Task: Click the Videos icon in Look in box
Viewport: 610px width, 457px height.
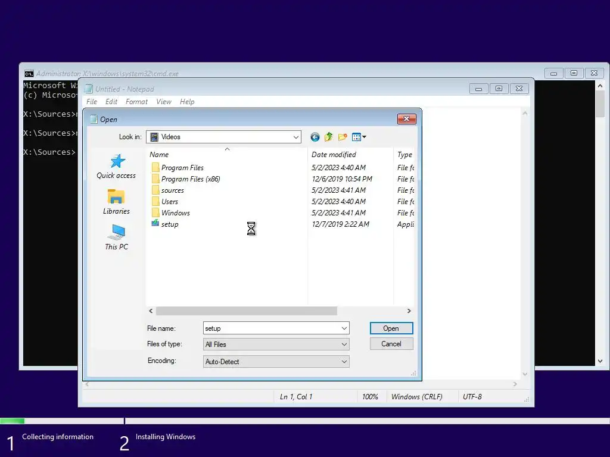Action: pos(154,137)
